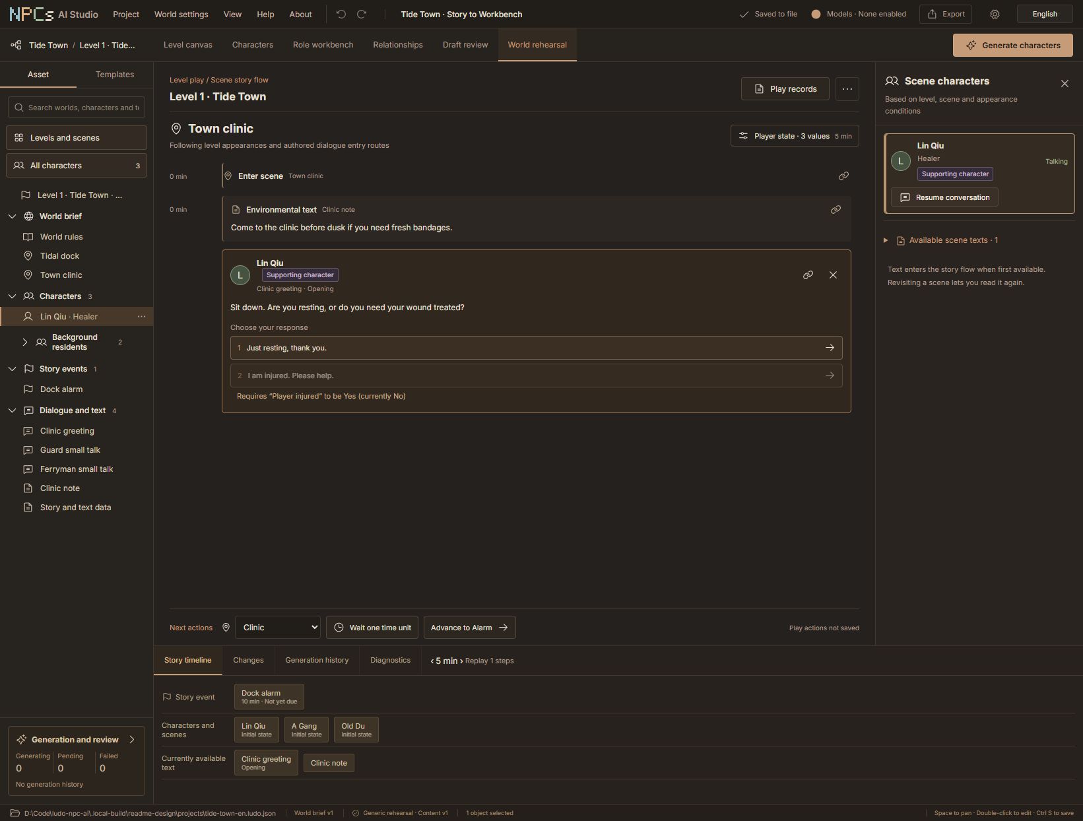Choose response Just resting, thank you

pos(536,348)
